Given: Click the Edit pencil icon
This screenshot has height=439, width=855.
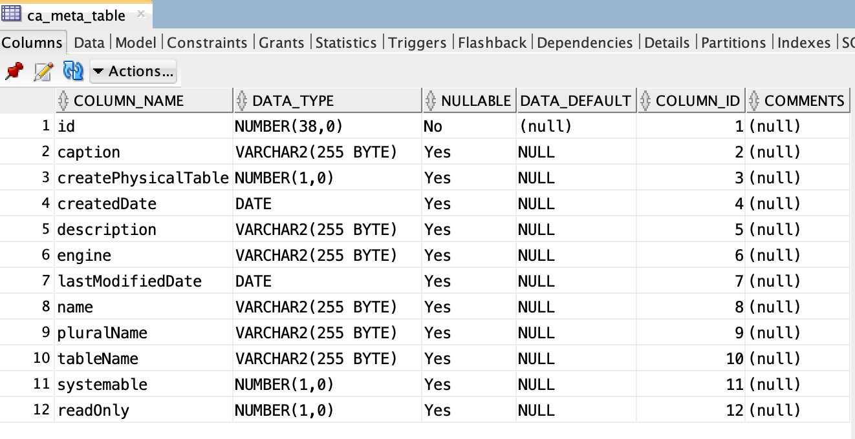Looking at the screenshot, I should pos(43,72).
